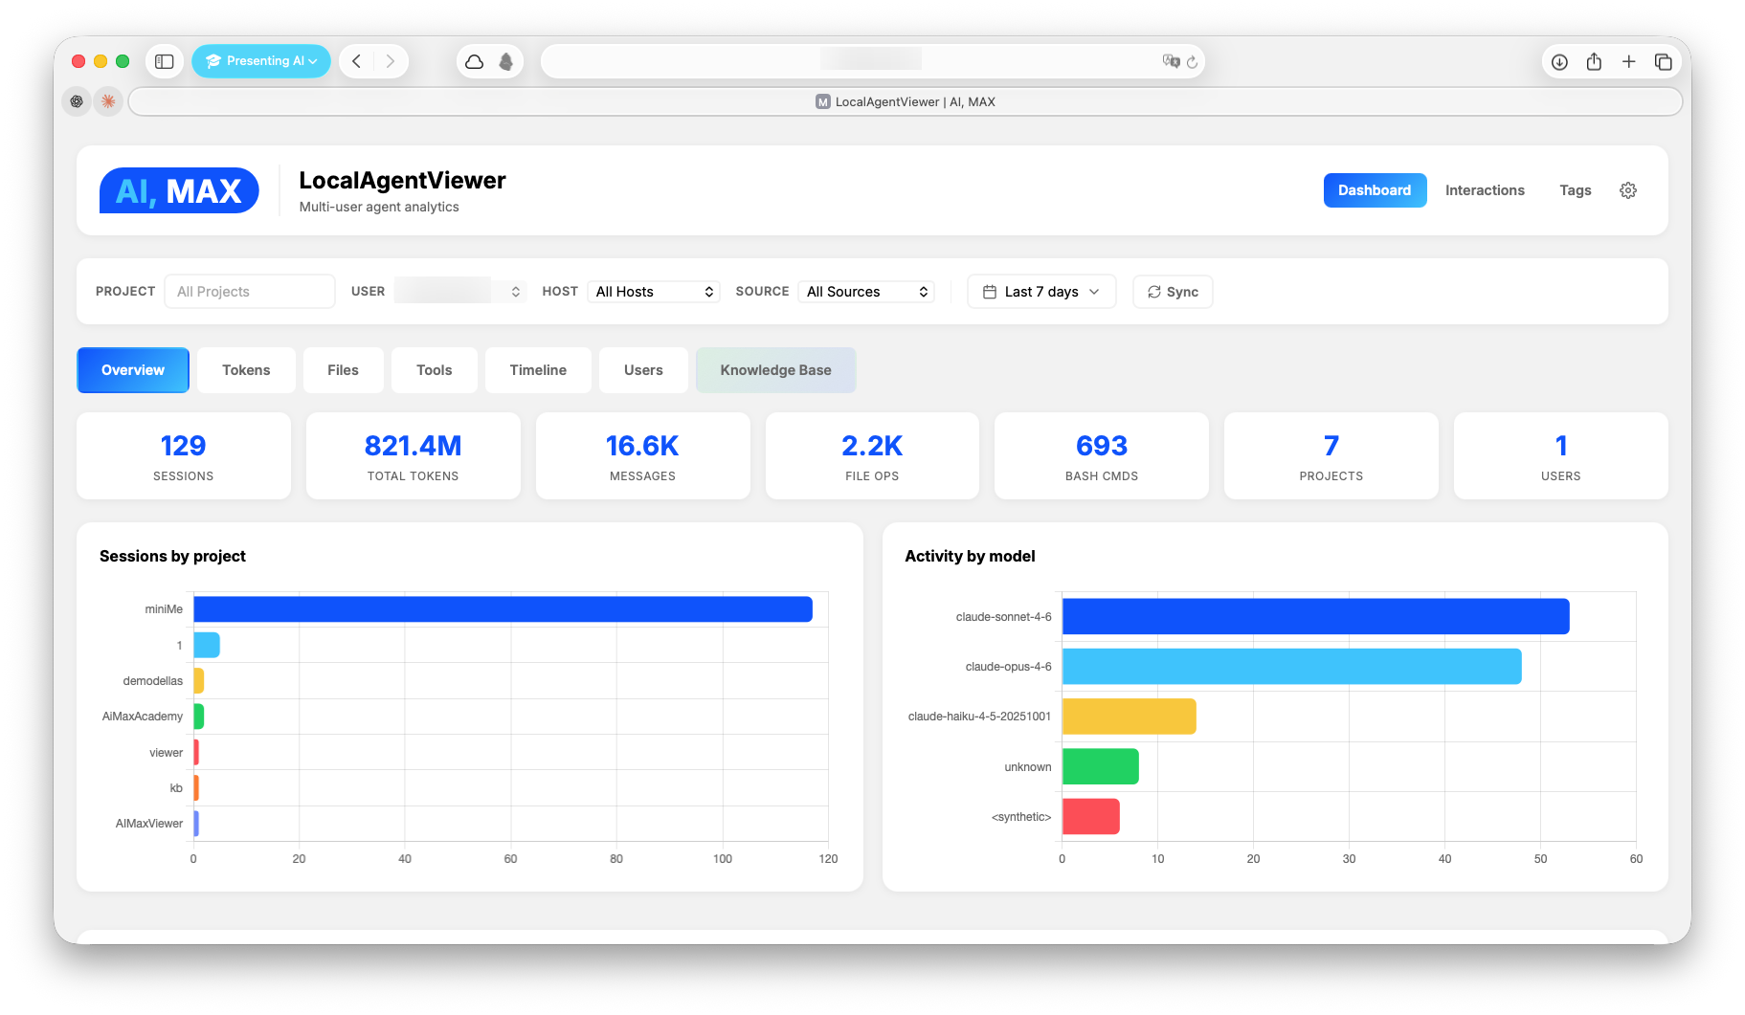Click the calendar icon in the date filter
1745x1015 pixels.
point(991,291)
